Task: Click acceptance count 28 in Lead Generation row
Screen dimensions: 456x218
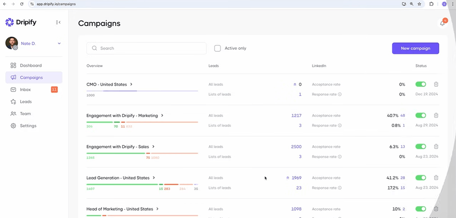Action: pyautogui.click(x=402, y=178)
